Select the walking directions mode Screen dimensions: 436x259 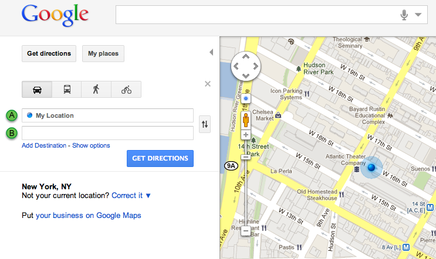(x=96, y=90)
